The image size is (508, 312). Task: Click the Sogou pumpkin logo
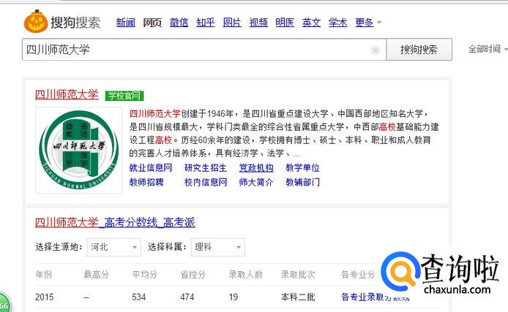point(36,22)
